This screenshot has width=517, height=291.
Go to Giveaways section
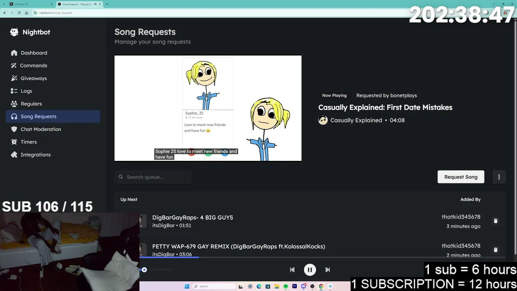53,78
